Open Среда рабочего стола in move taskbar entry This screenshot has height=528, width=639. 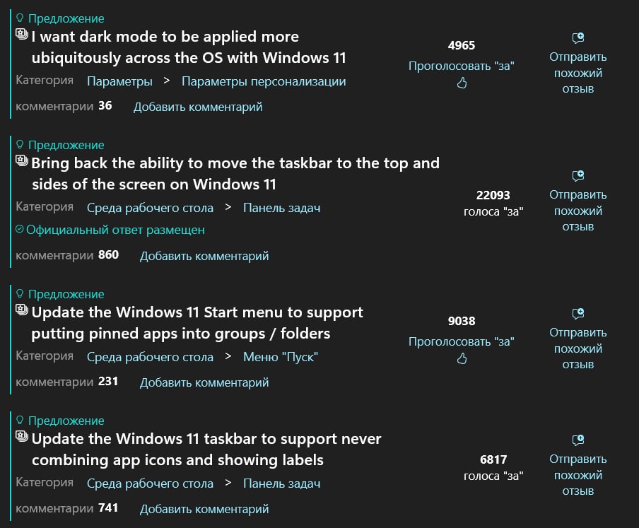point(150,208)
